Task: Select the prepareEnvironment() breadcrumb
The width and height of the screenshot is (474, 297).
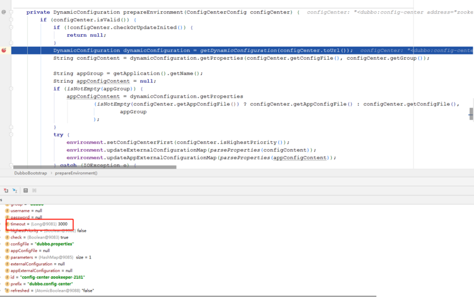Action: (x=76, y=173)
